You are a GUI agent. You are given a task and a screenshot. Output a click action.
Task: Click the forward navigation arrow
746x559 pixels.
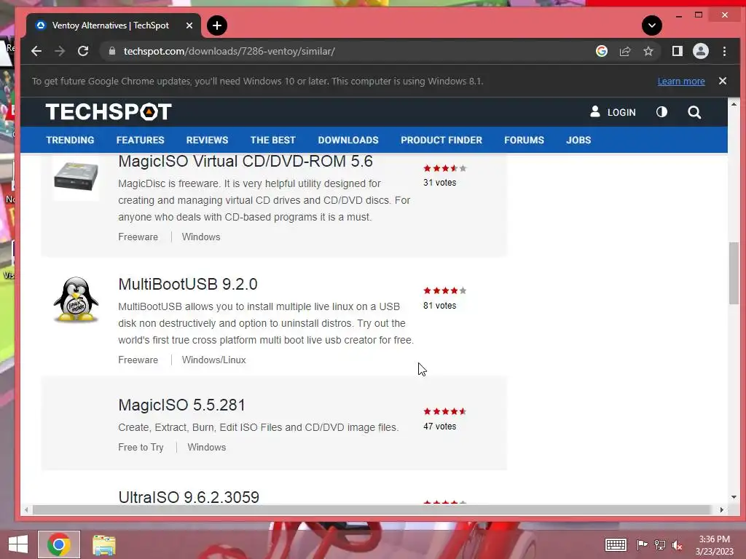click(x=60, y=52)
